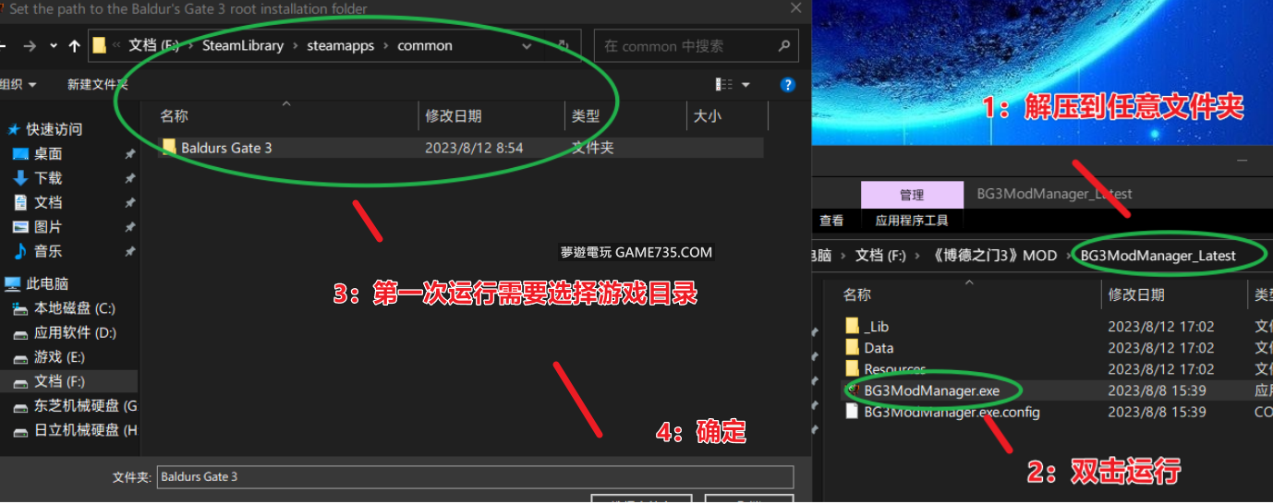The height and width of the screenshot is (504, 1273).
Task: Sort by 修改日期 column in folder dialog
Action: pyautogui.click(x=453, y=116)
